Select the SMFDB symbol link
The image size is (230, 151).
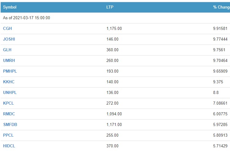tap(9, 124)
